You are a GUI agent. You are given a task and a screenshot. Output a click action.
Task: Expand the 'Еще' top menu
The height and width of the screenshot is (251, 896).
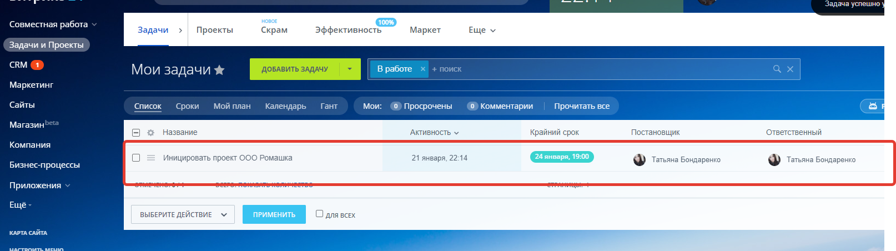482,30
